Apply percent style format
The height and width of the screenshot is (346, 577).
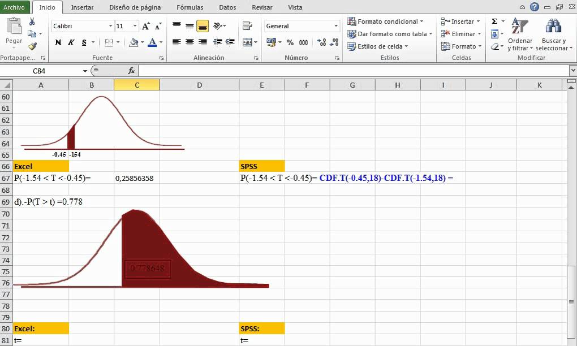tap(290, 42)
